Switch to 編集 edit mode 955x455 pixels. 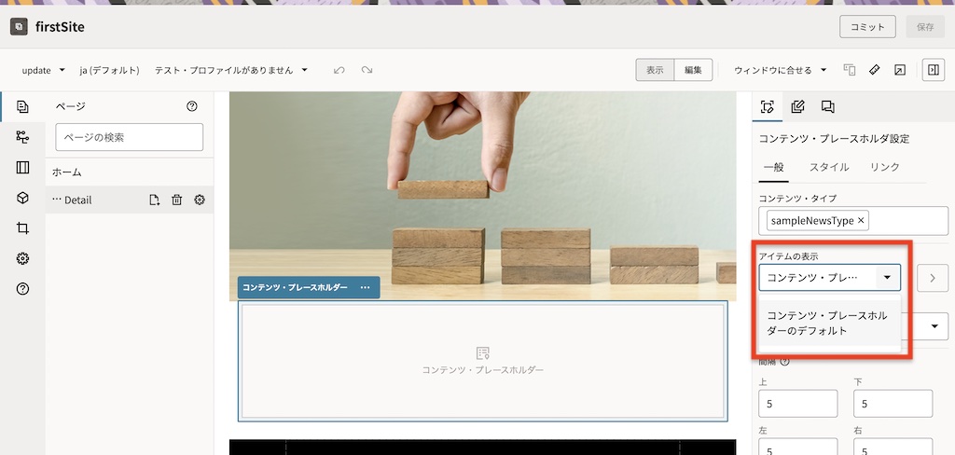pyautogui.click(x=693, y=70)
